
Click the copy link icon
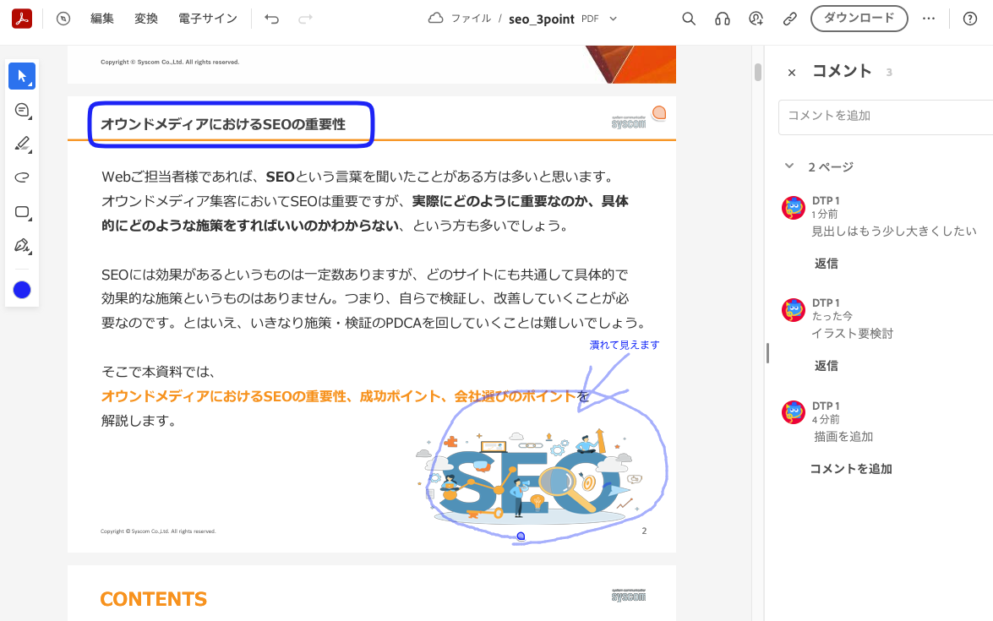789,18
